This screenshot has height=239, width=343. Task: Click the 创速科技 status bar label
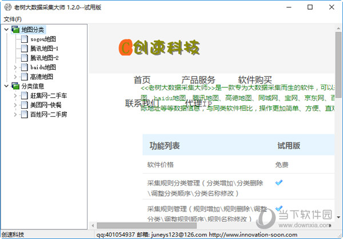point(13,234)
